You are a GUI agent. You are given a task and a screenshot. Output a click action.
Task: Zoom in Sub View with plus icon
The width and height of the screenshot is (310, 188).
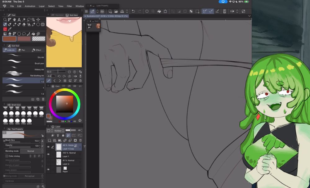click(x=74, y=72)
